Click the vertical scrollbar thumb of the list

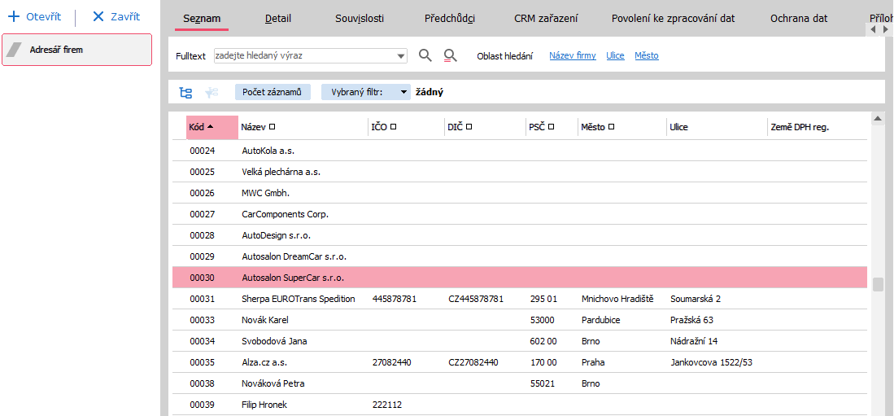[878, 284]
